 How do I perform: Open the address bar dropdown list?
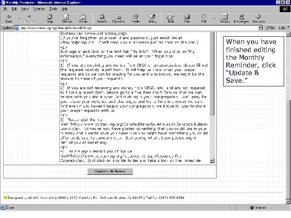point(260,28)
